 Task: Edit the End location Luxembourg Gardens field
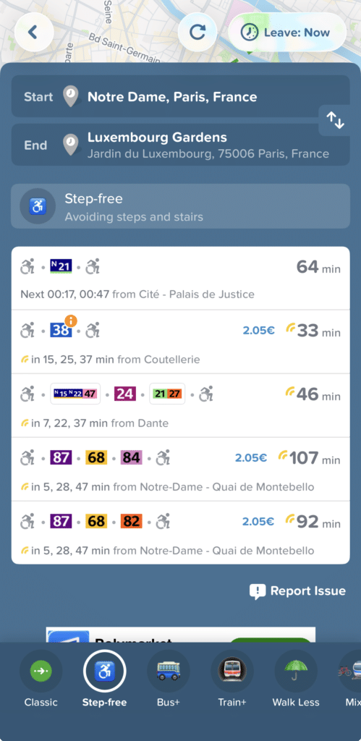point(181,145)
